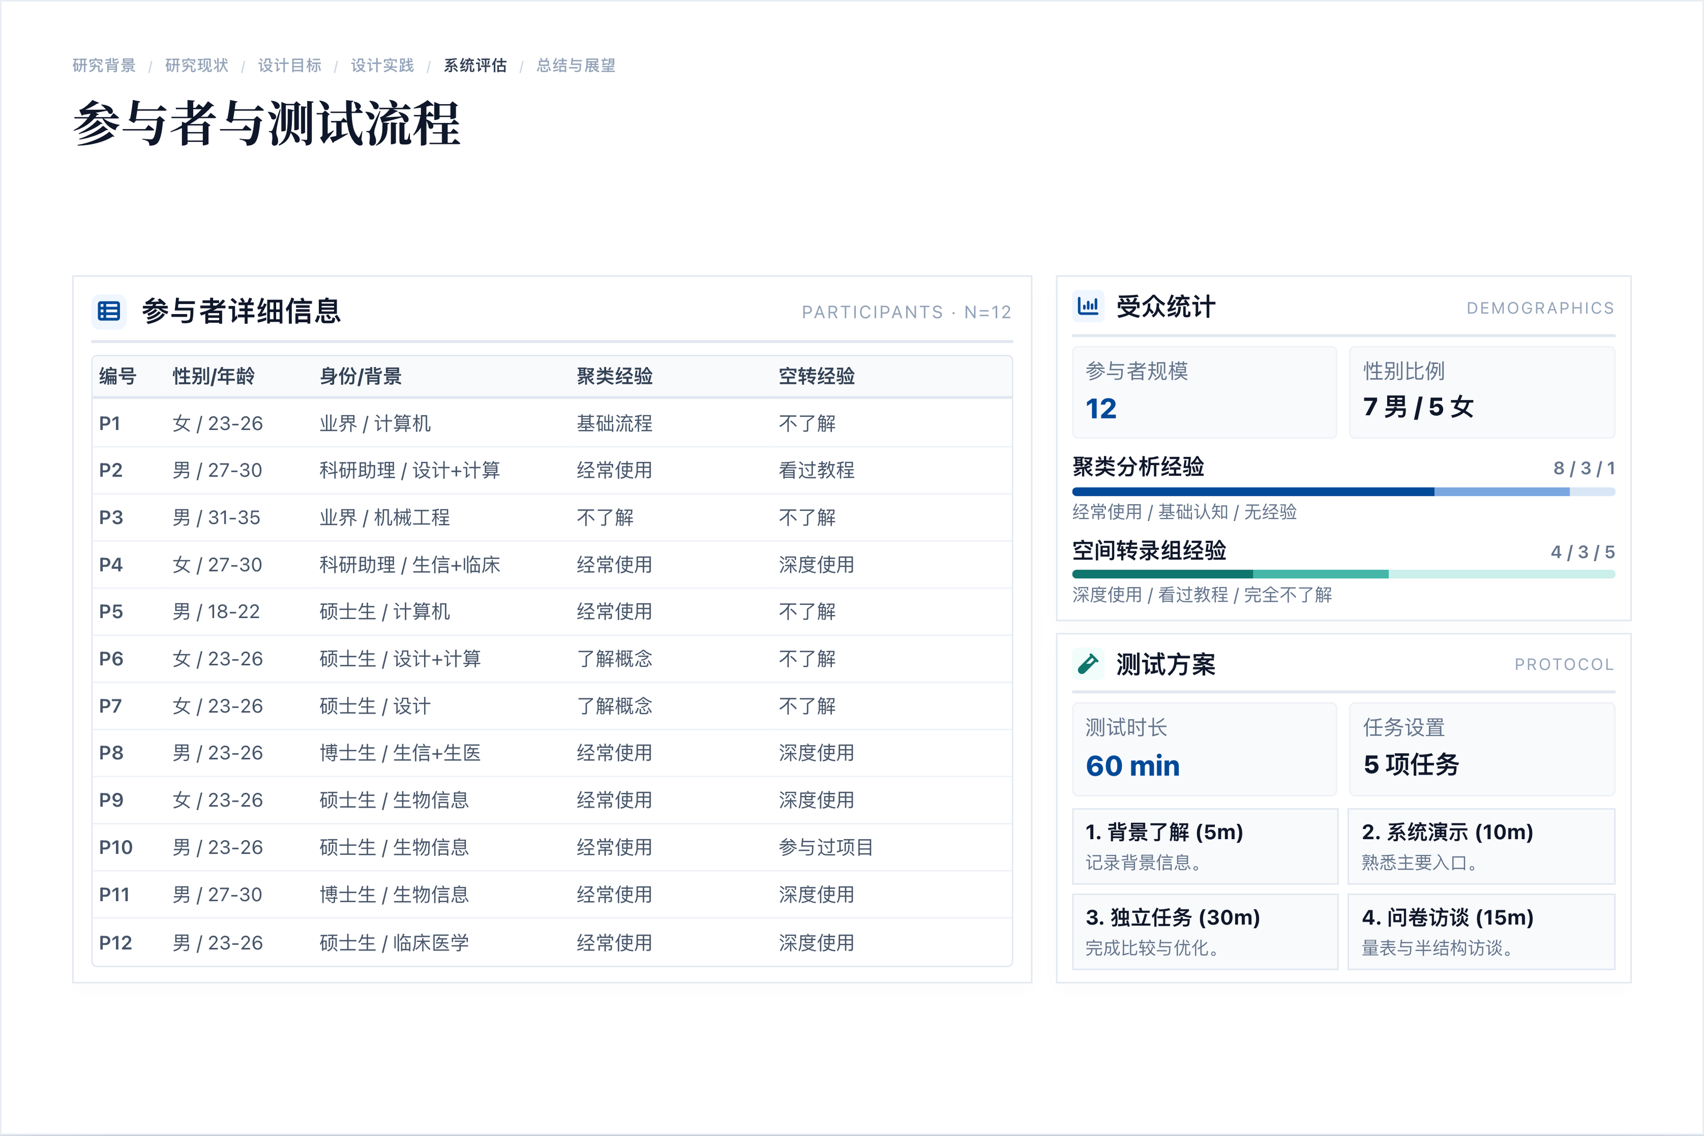
Task: Jump to the 设计实践 breadcrumb
Action: tap(383, 65)
